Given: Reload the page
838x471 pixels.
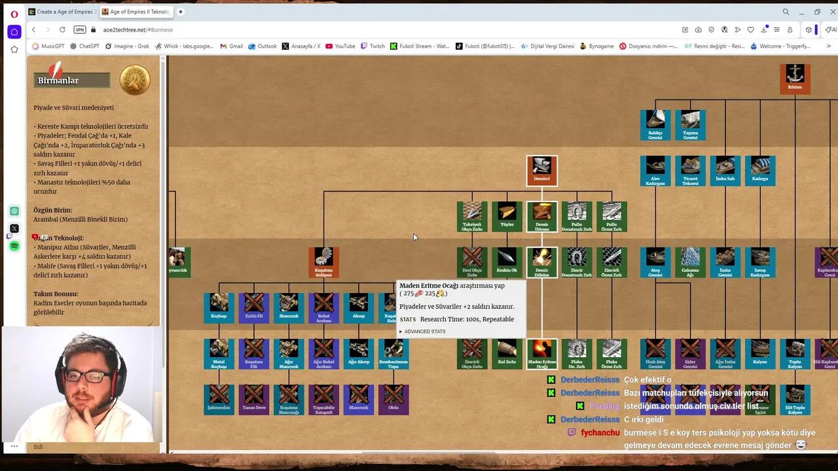Looking at the screenshot, I should pos(62,29).
